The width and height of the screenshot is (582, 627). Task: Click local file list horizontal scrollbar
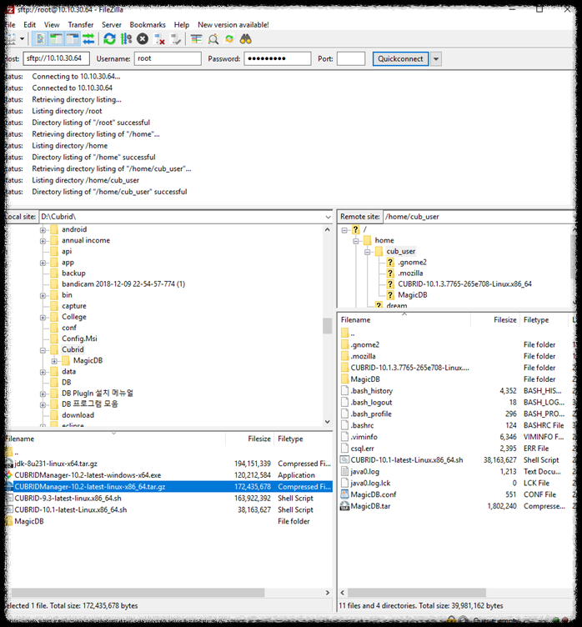(x=138, y=593)
